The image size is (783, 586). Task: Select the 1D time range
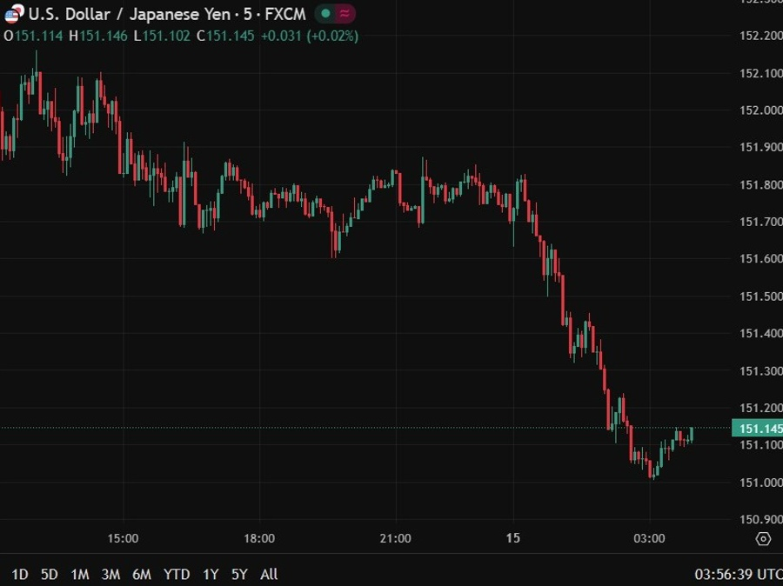[x=20, y=574]
